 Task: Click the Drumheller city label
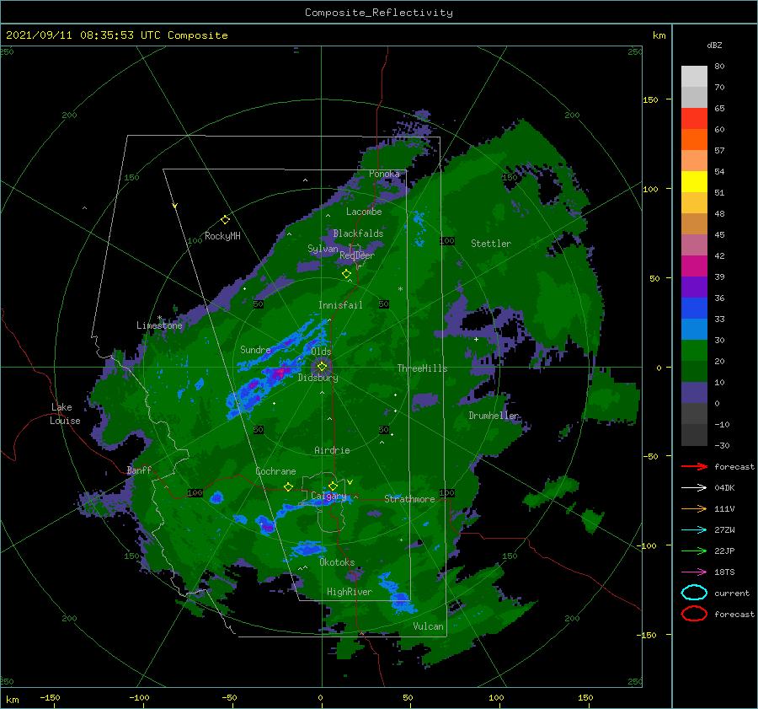tap(494, 416)
